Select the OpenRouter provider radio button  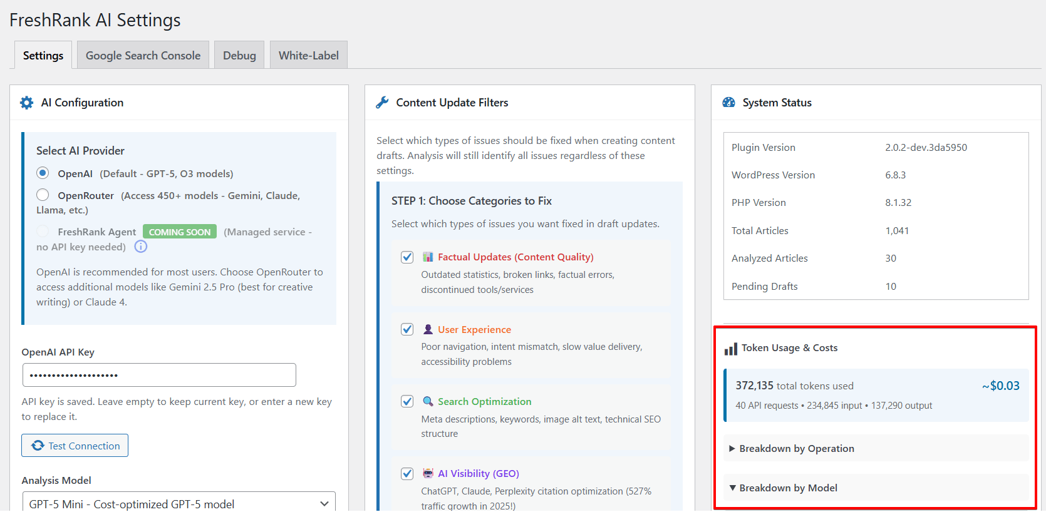tap(43, 195)
